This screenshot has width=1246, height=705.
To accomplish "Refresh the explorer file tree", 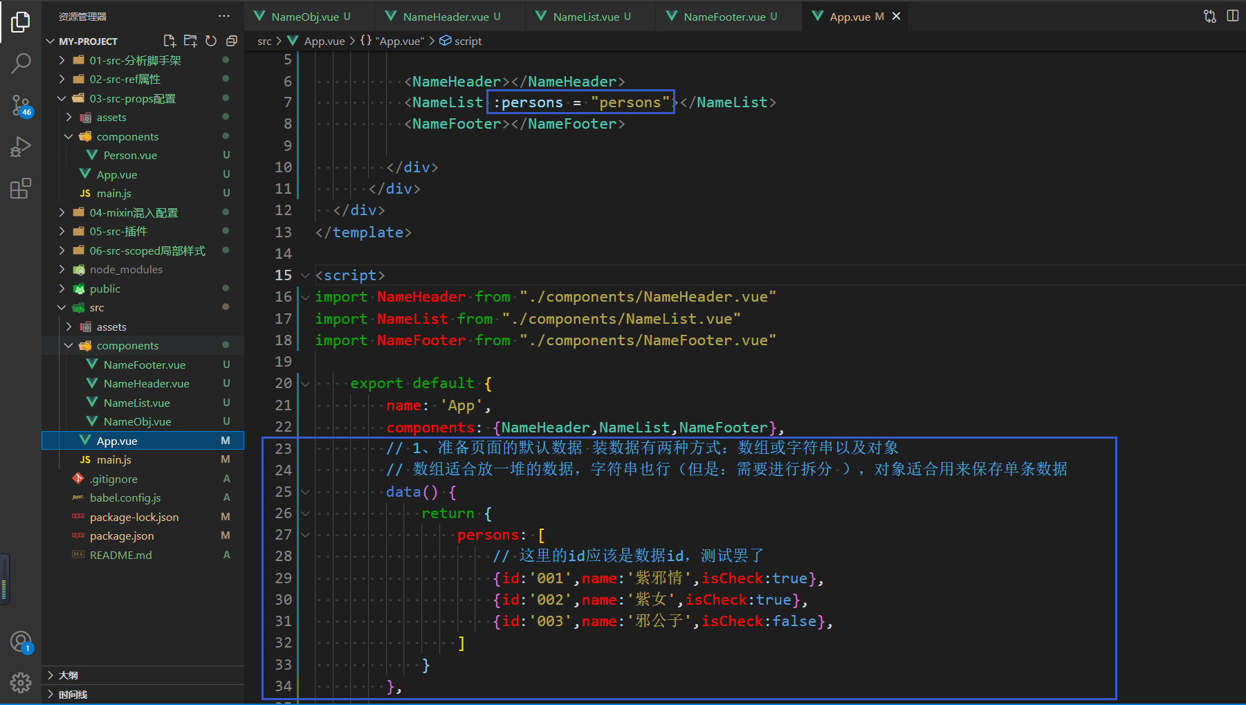I will (211, 41).
